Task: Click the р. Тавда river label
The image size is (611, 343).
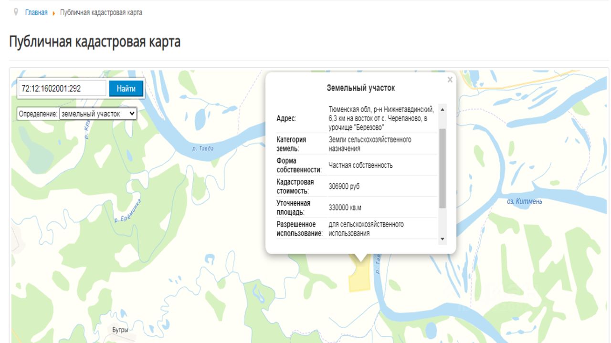Action: coord(203,148)
